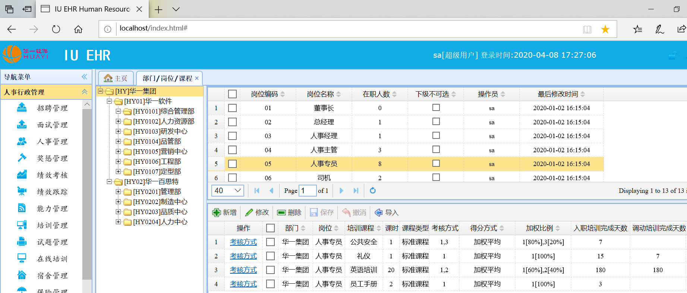Open 试题管理 in the sidebar
Viewport: 687px width, 293px height.
coord(52,242)
